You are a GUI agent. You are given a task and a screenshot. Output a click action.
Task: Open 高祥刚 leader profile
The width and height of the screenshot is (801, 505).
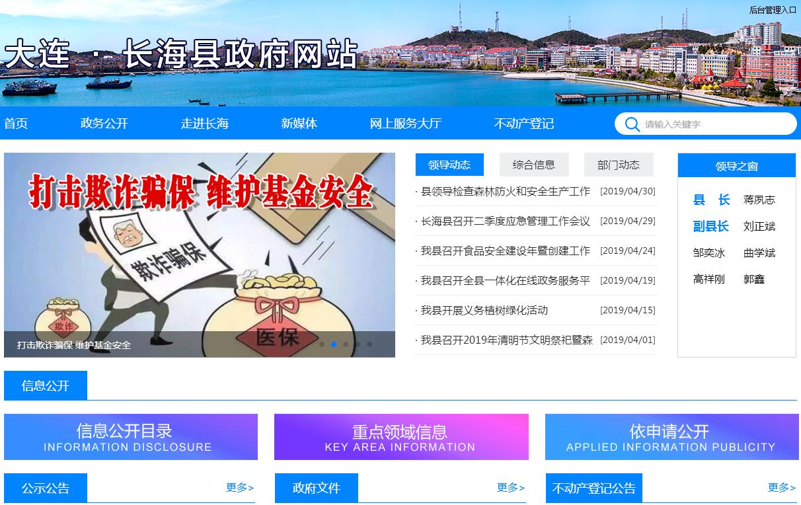(x=709, y=279)
